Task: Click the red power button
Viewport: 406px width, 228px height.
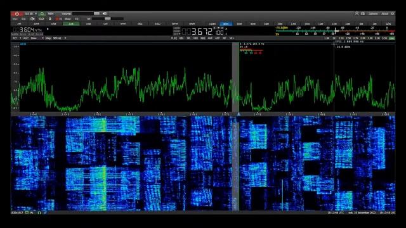Action: [17, 14]
